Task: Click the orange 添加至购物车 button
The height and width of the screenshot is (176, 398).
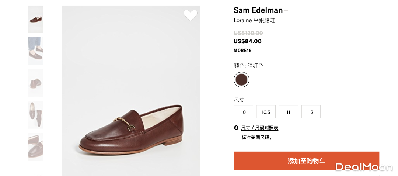Action: [306, 161]
